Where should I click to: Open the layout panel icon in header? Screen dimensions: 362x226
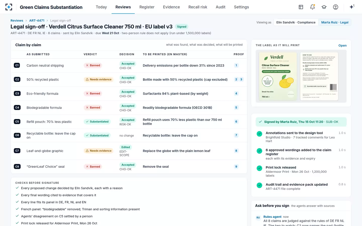(301, 7)
